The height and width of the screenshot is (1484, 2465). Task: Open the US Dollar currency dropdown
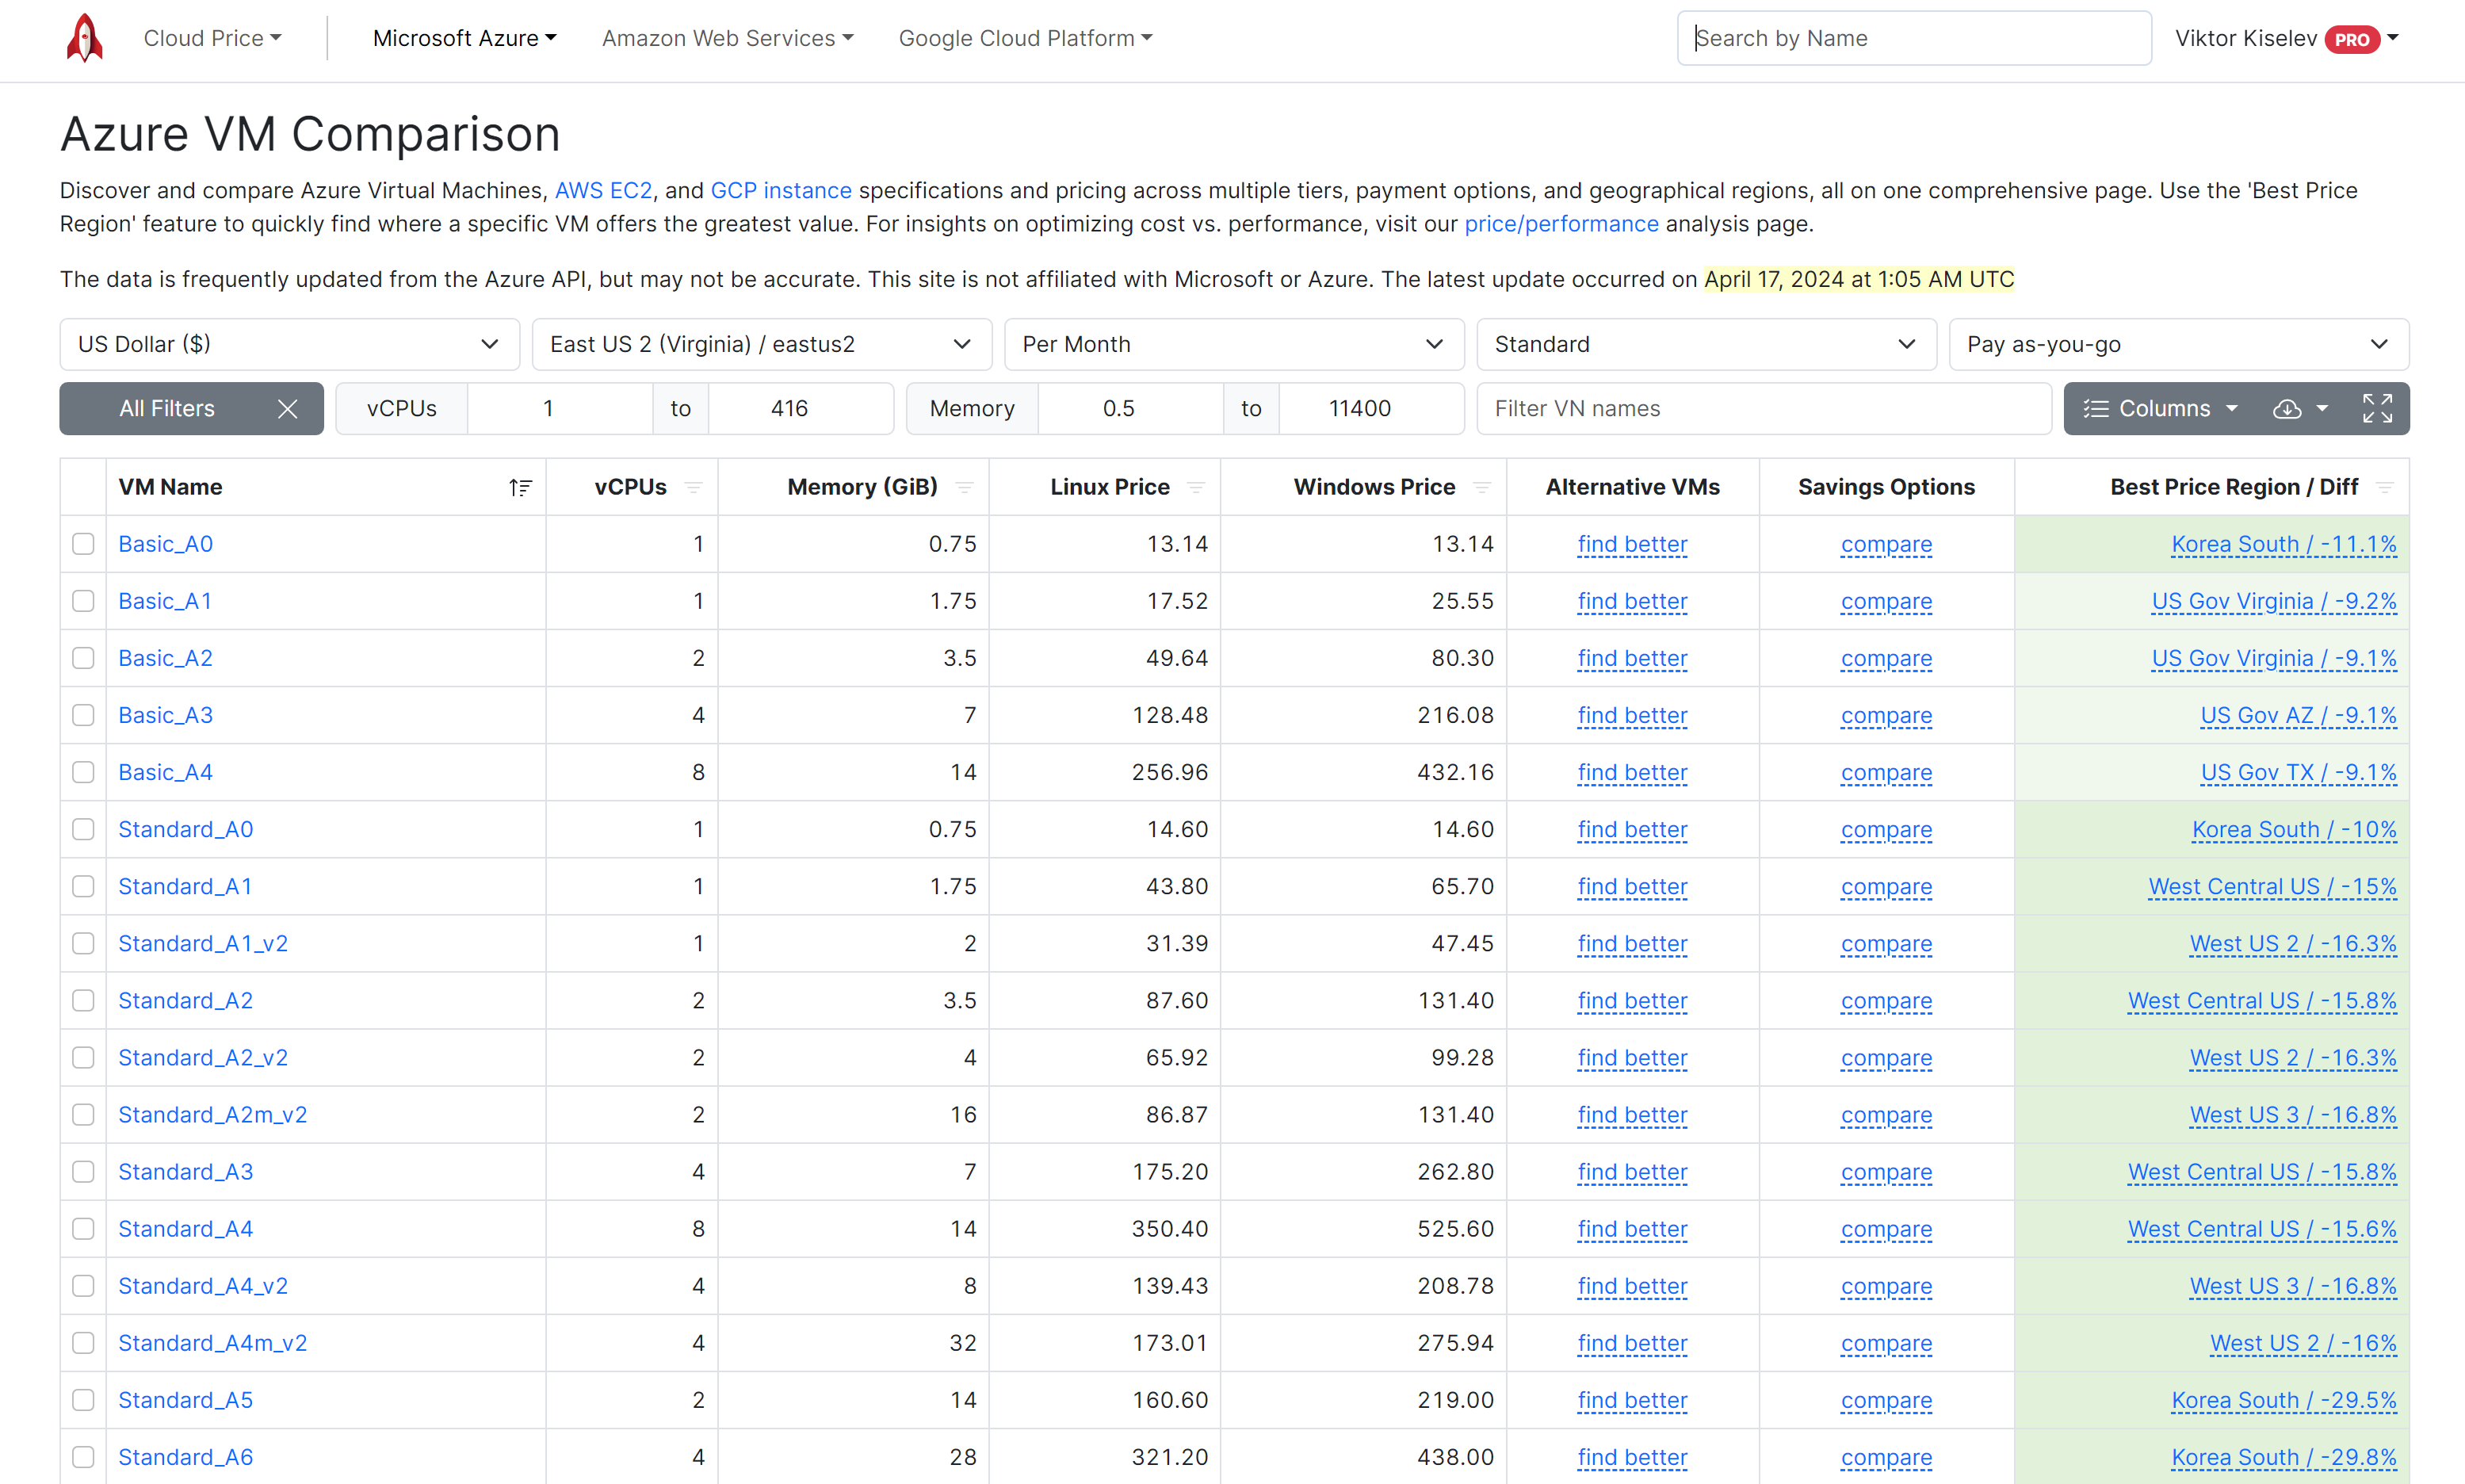[x=290, y=344]
